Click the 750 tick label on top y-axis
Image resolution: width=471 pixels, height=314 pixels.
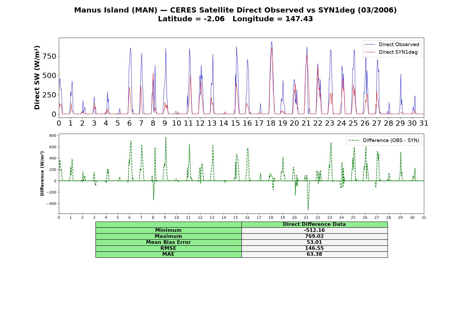(x=49, y=56)
